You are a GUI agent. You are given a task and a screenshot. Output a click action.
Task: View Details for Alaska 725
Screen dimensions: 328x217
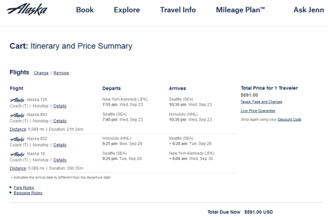click(x=60, y=106)
